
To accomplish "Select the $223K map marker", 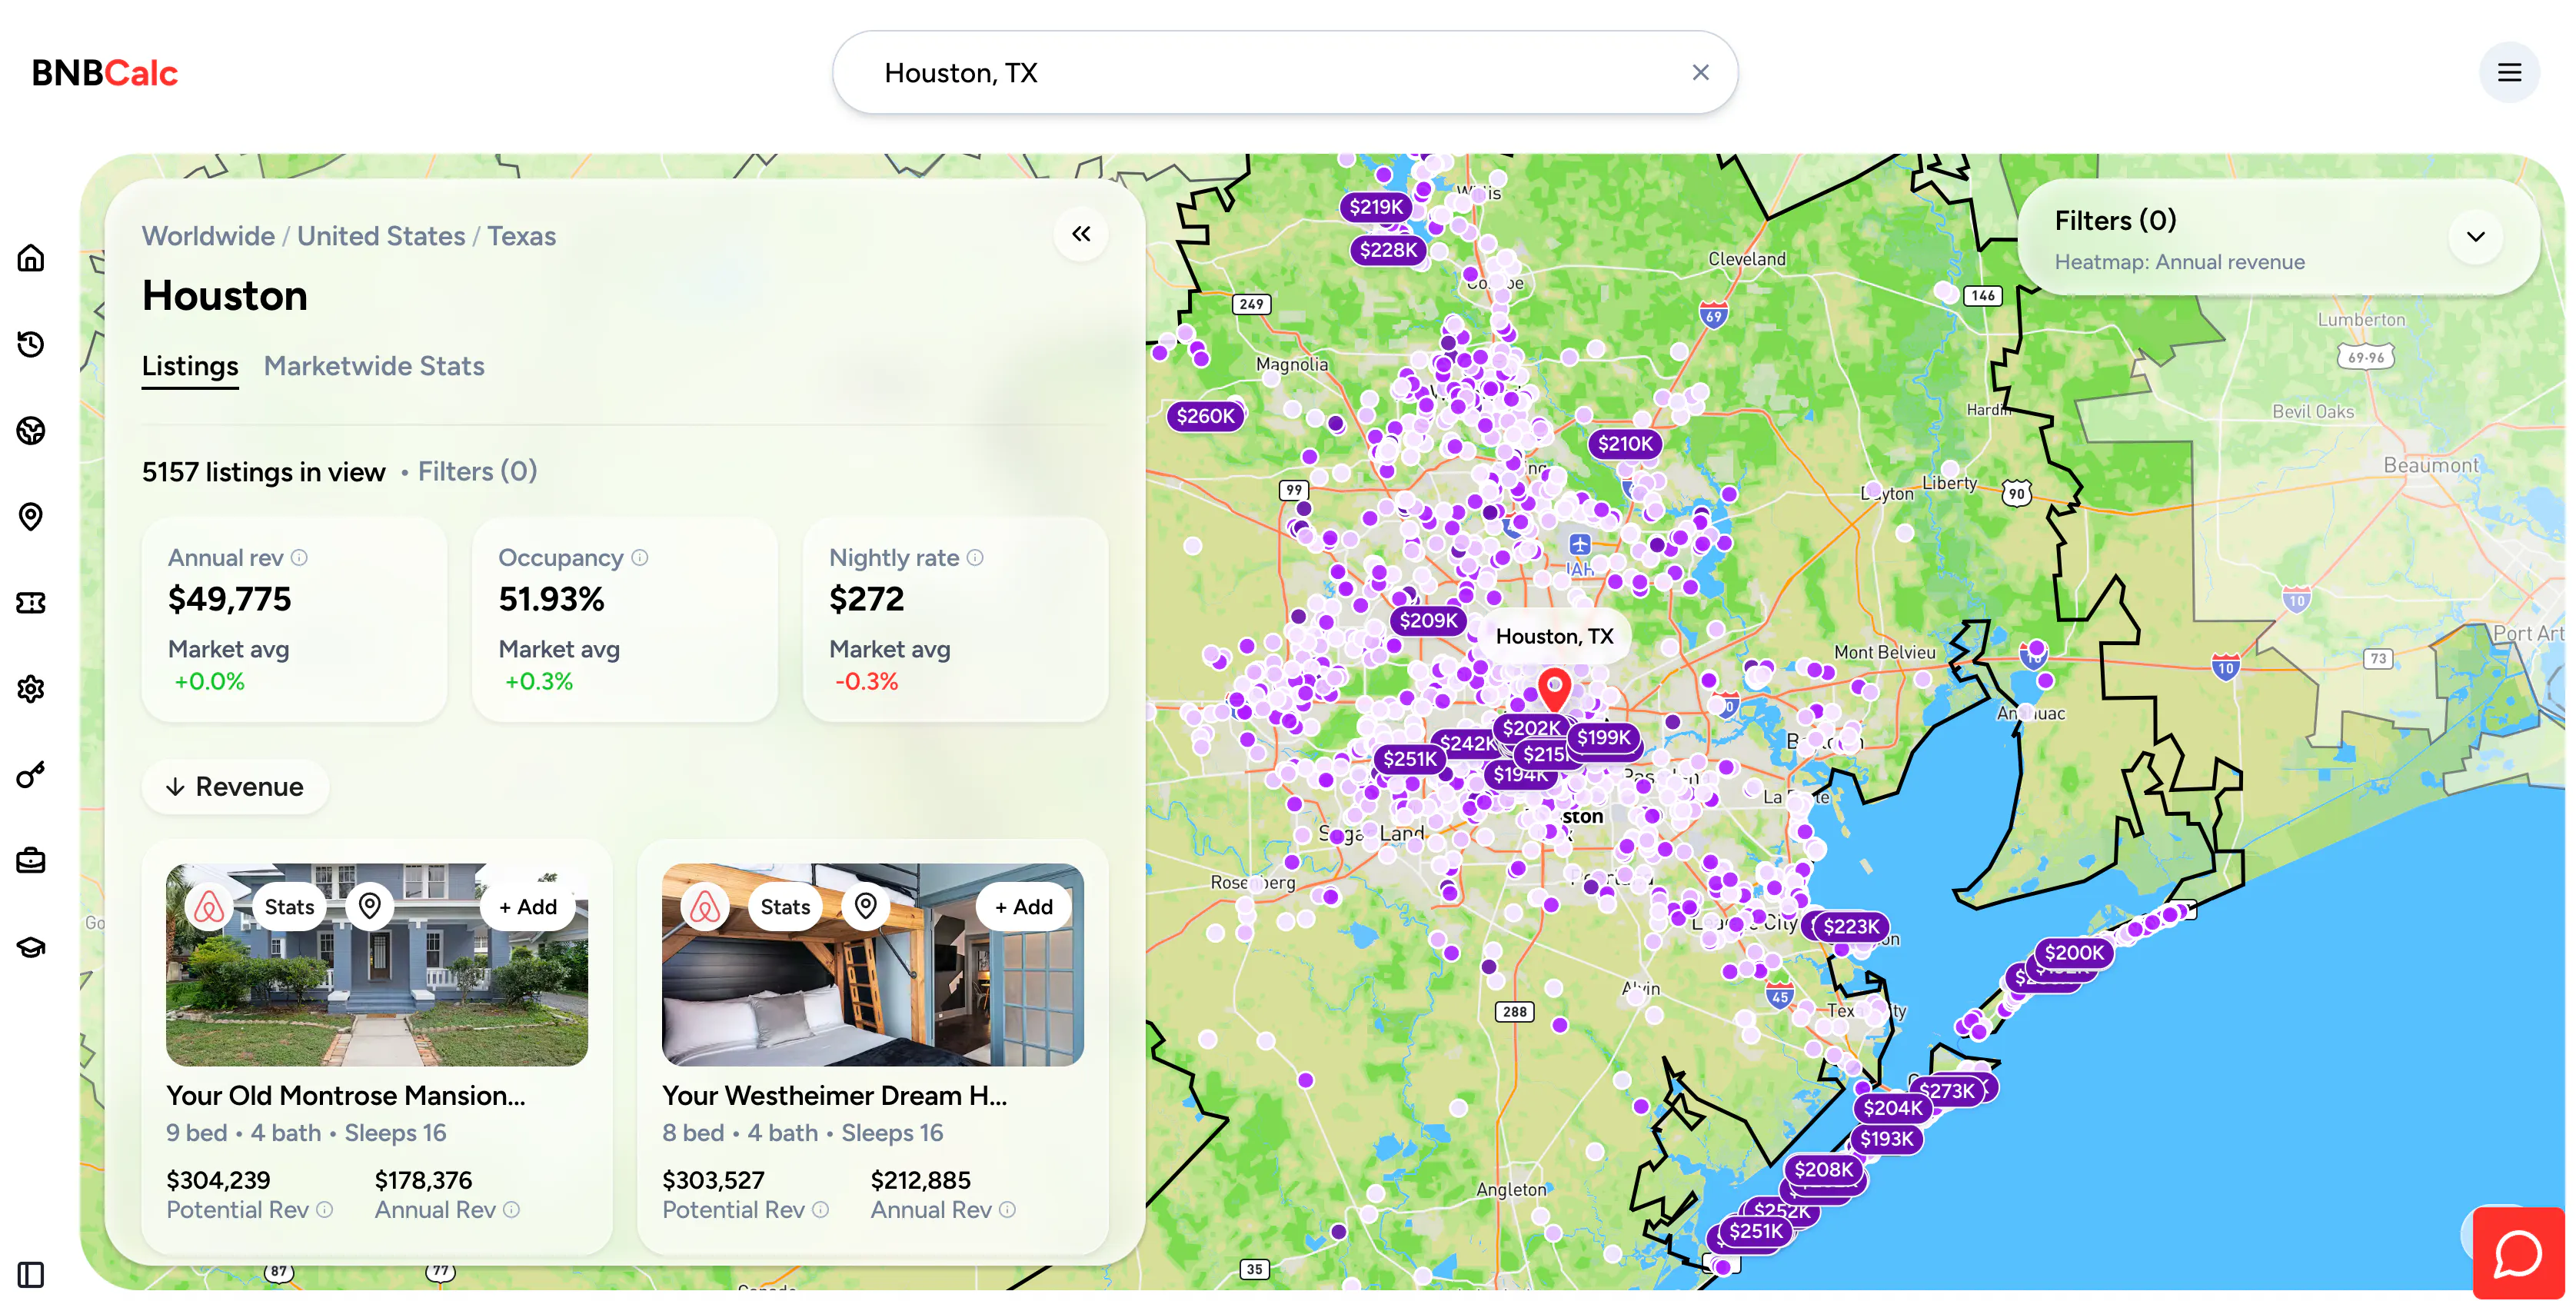I will click(x=1851, y=926).
